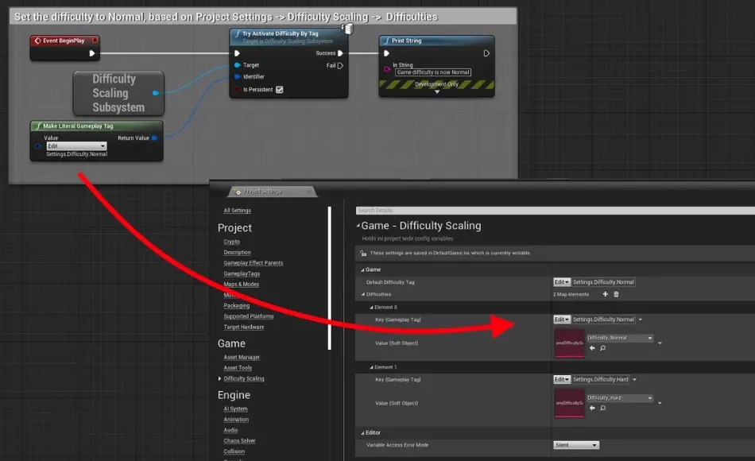Open Collision engine settings
This screenshot has width=755, height=461.
pyautogui.click(x=234, y=451)
